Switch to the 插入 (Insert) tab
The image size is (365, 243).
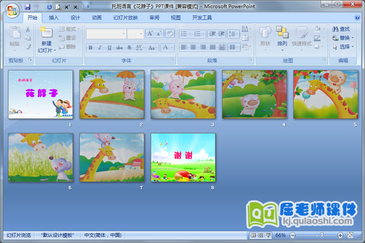coord(54,18)
